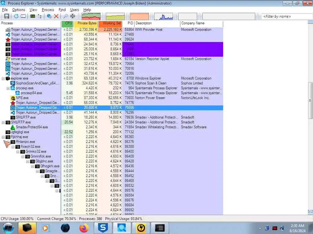
Task: Collapse the procexp.exe tree node
Action: [8, 88]
